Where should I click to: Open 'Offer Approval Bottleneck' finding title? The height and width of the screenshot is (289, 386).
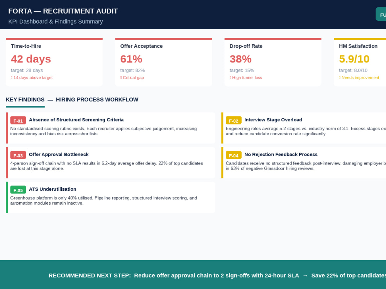tap(59, 155)
